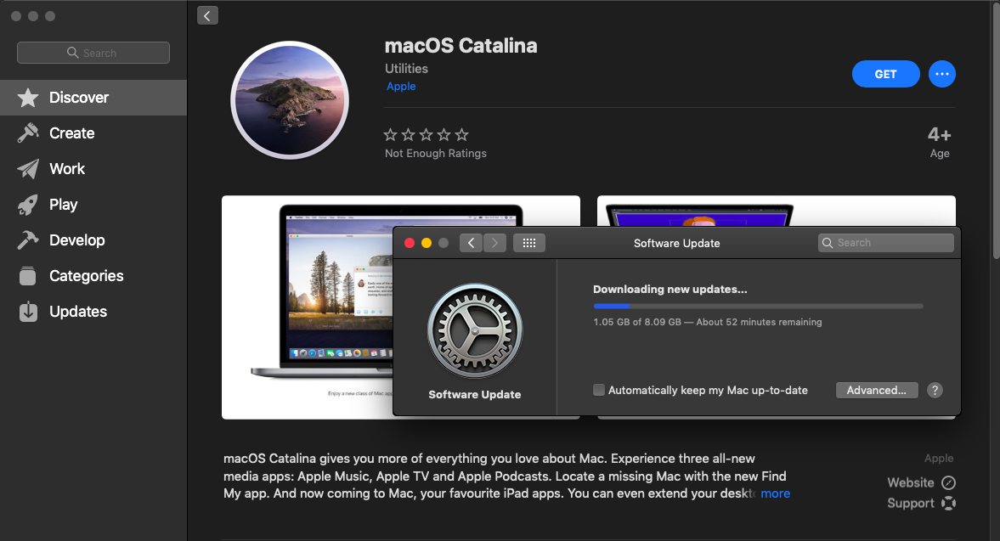Click the magnifier icon in Software Update search

[828, 243]
